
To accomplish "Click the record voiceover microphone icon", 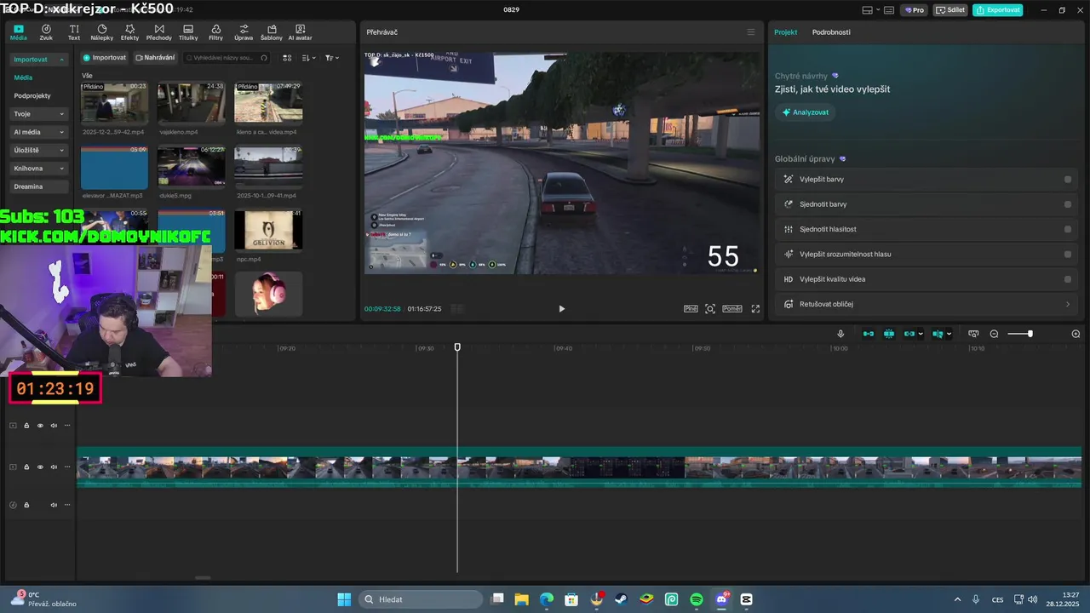I will 840,334.
